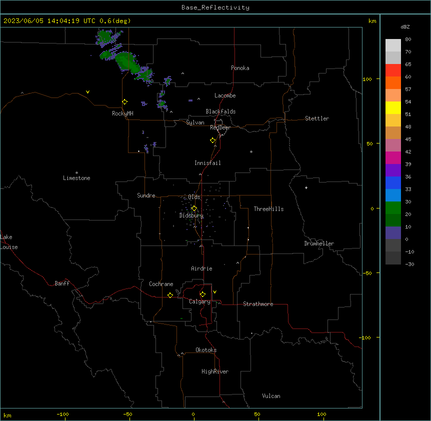431x421 pixels.
Task: Pick the red swatch between 65 and 60 dBZ
Action: tap(393, 70)
